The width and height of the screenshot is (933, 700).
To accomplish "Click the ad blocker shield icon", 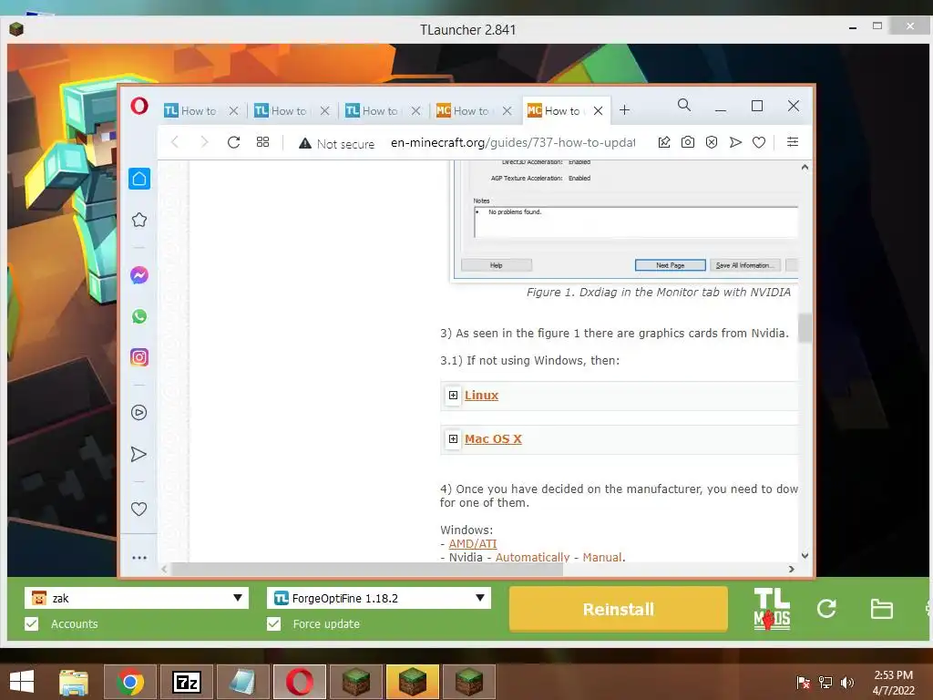I will (711, 141).
